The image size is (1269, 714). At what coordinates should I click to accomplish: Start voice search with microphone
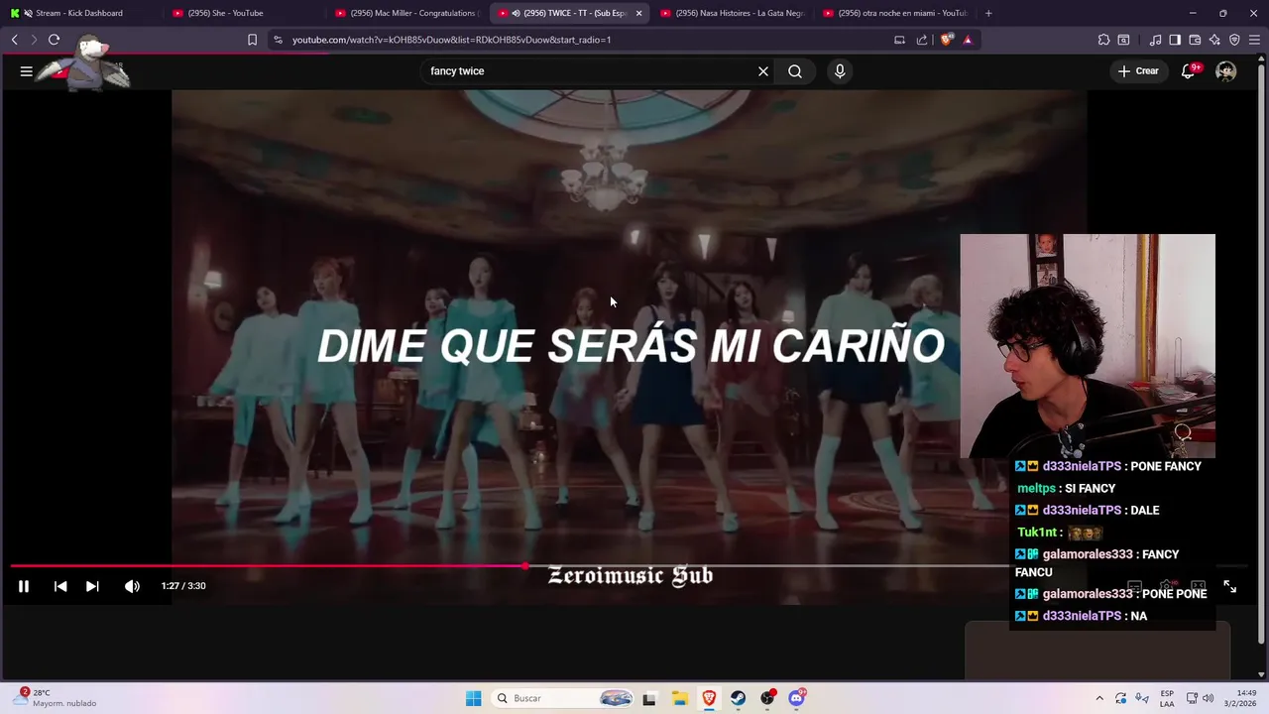[x=840, y=71]
